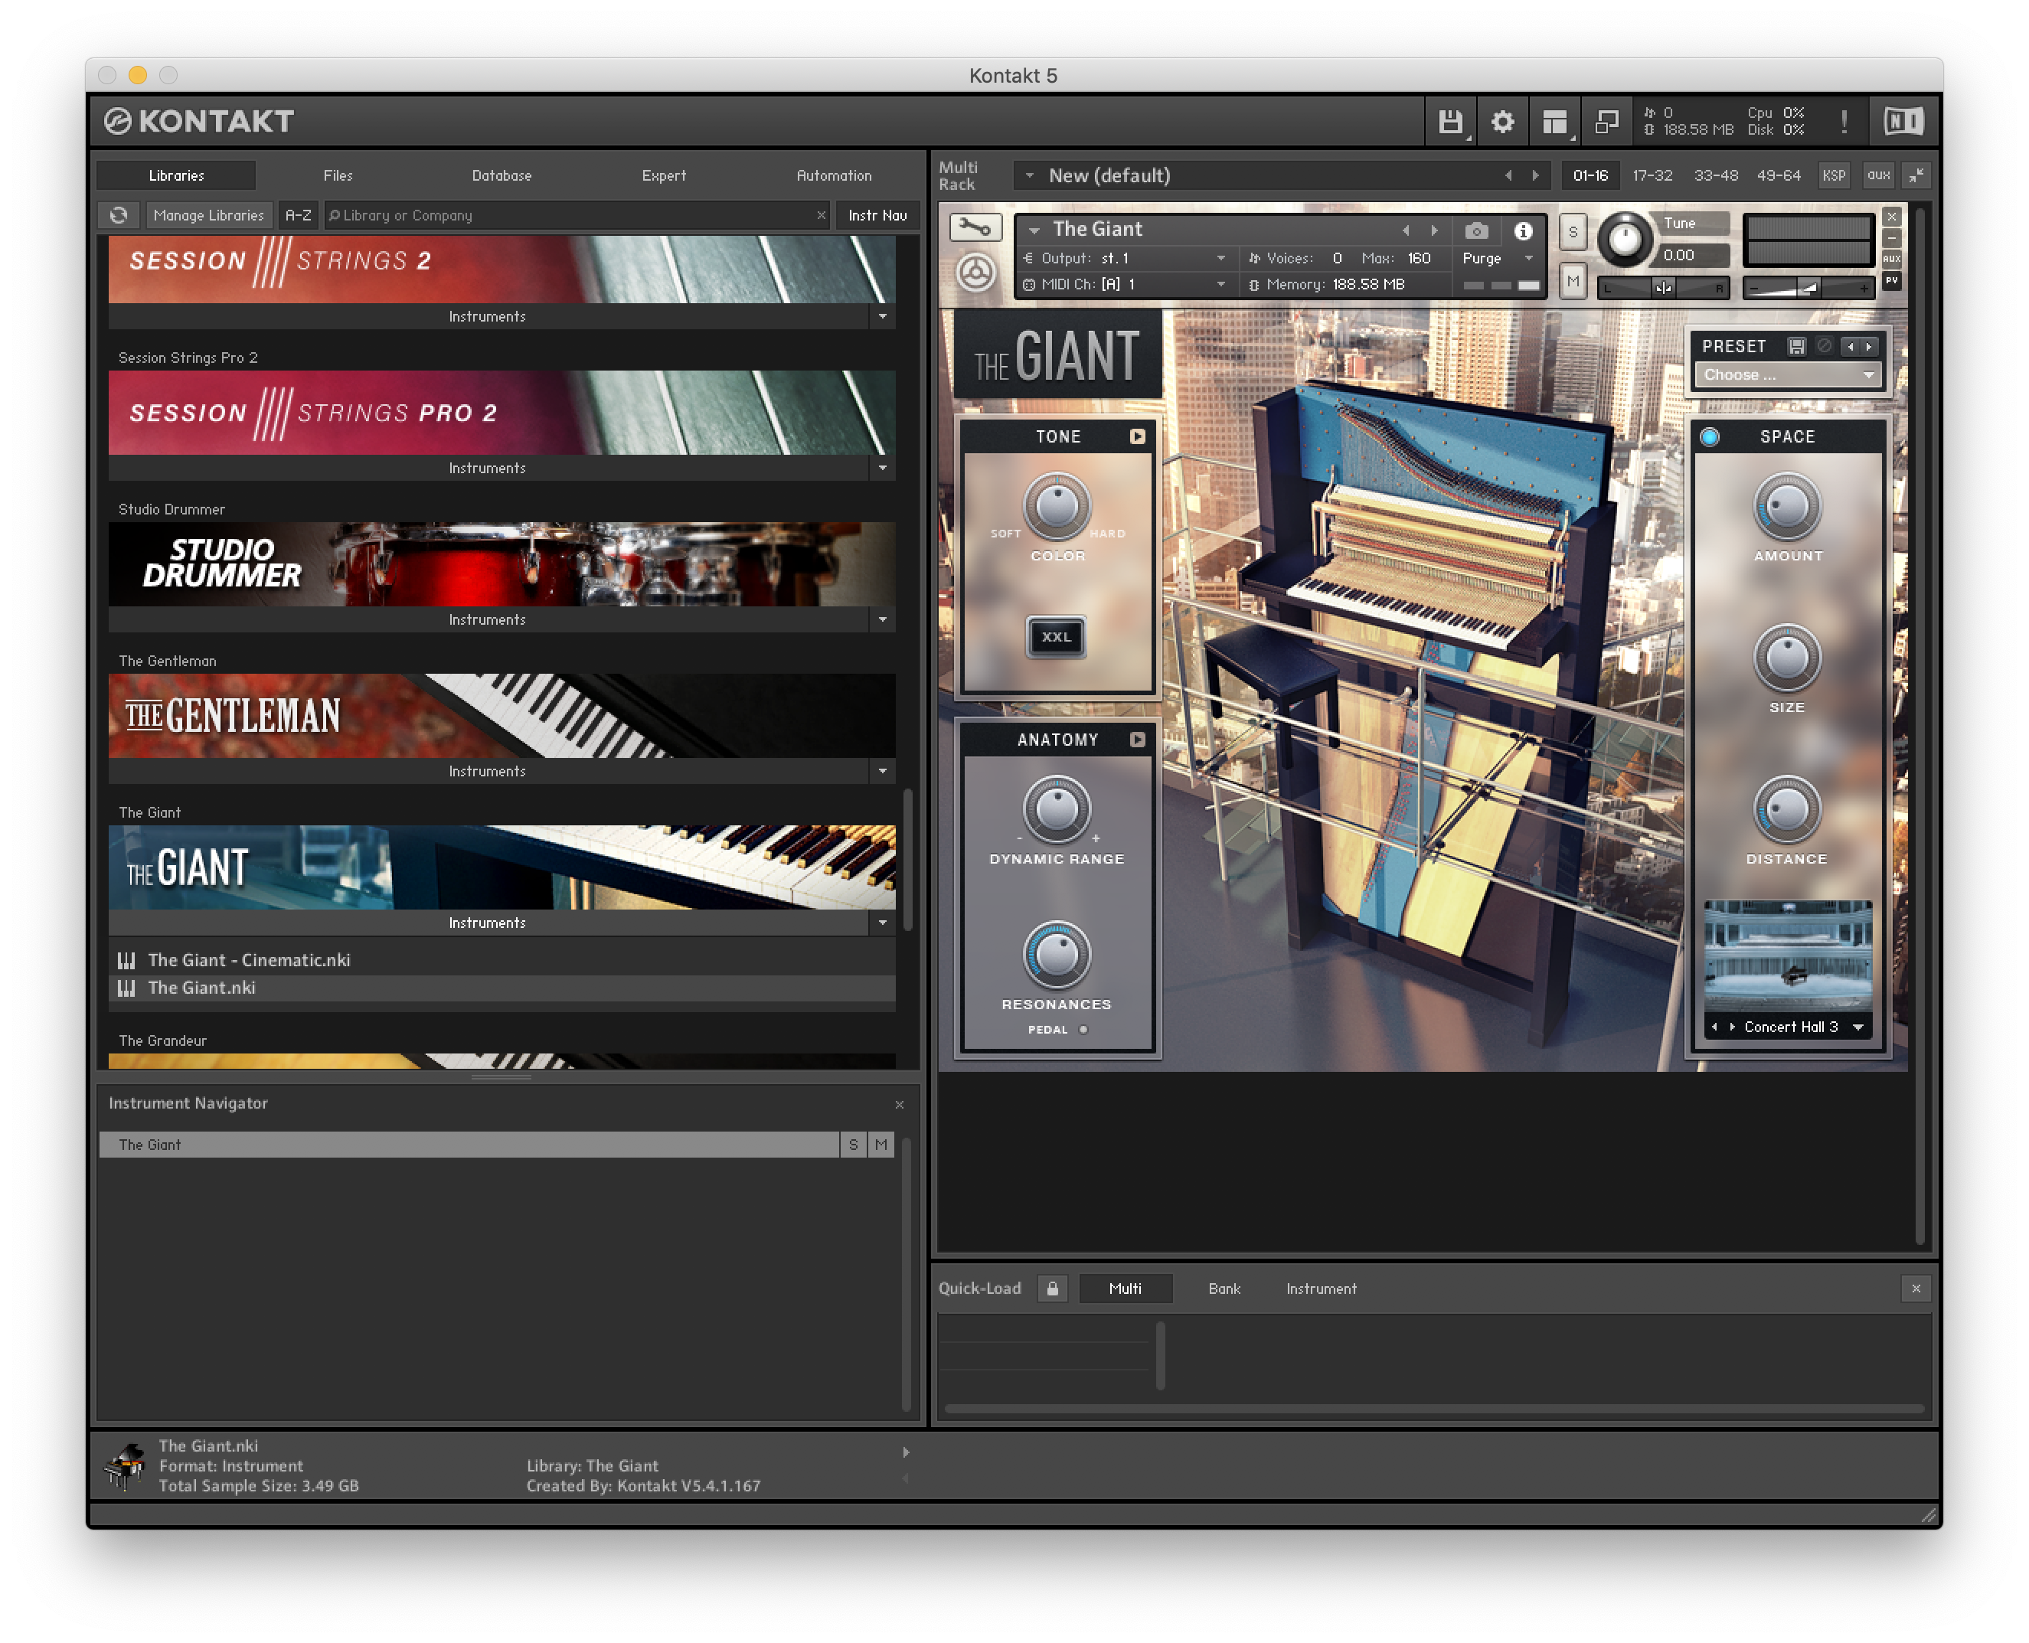This screenshot has width=2029, height=1643.
Task: Click the Library or Company search field
Action: [x=575, y=215]
